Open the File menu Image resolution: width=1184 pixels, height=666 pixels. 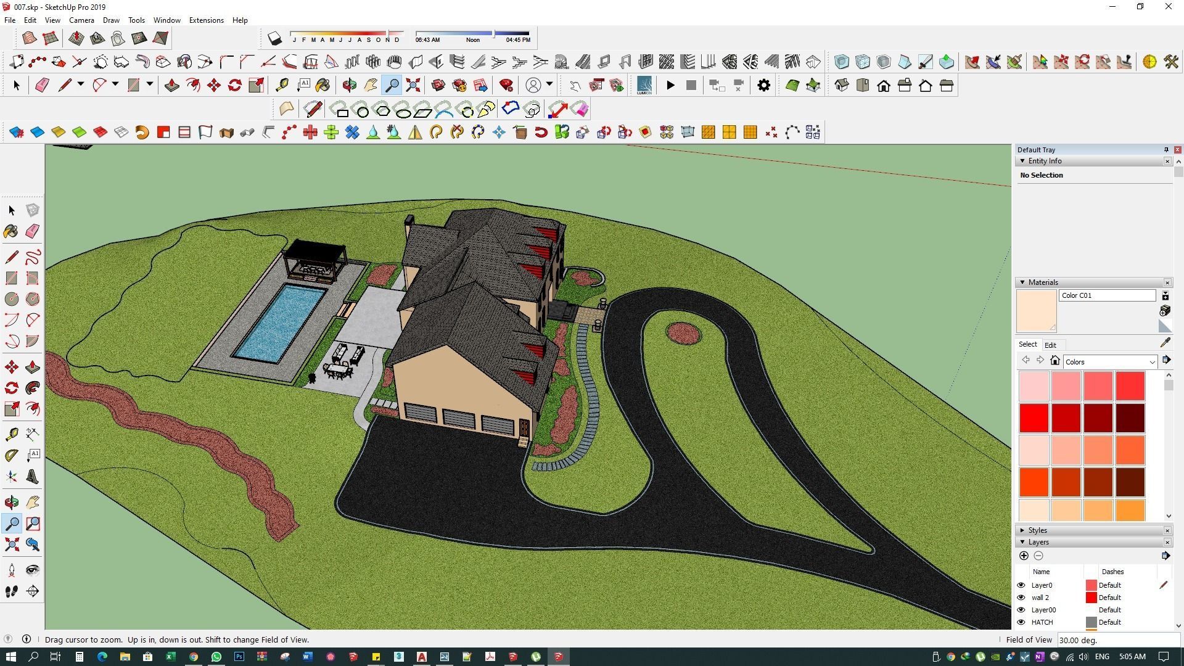click(x=10, y=20)
